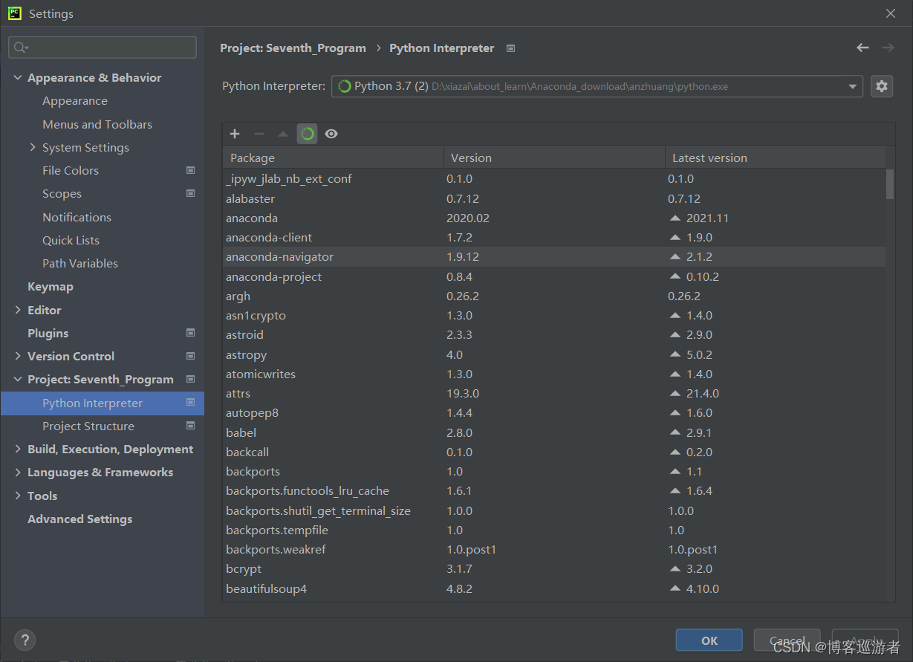913x662 pixels.
Task: Toggle the show early releases eye icon
Action: 331,134
